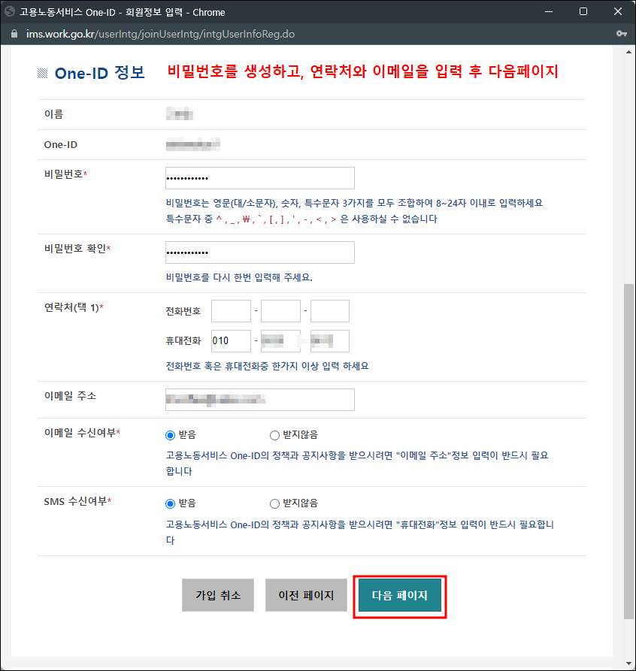Click the 010 휴대전화 prefix field
636x671 pixels.
tap(230, 341)
